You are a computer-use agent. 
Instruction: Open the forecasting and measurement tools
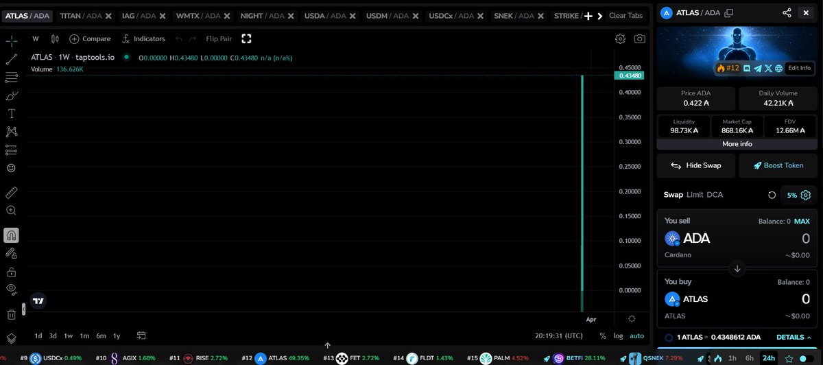pyautogui.click(x=12, y=150)
